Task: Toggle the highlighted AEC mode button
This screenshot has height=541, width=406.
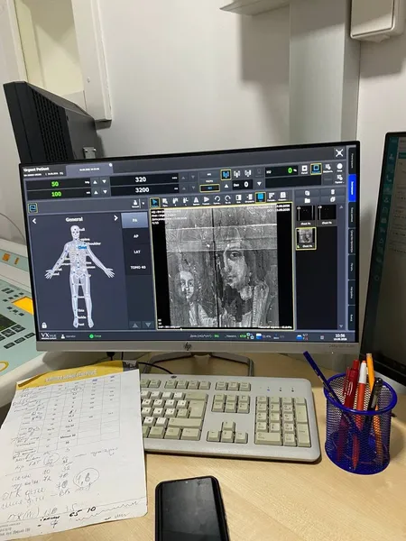Action: tap(209, 188)
